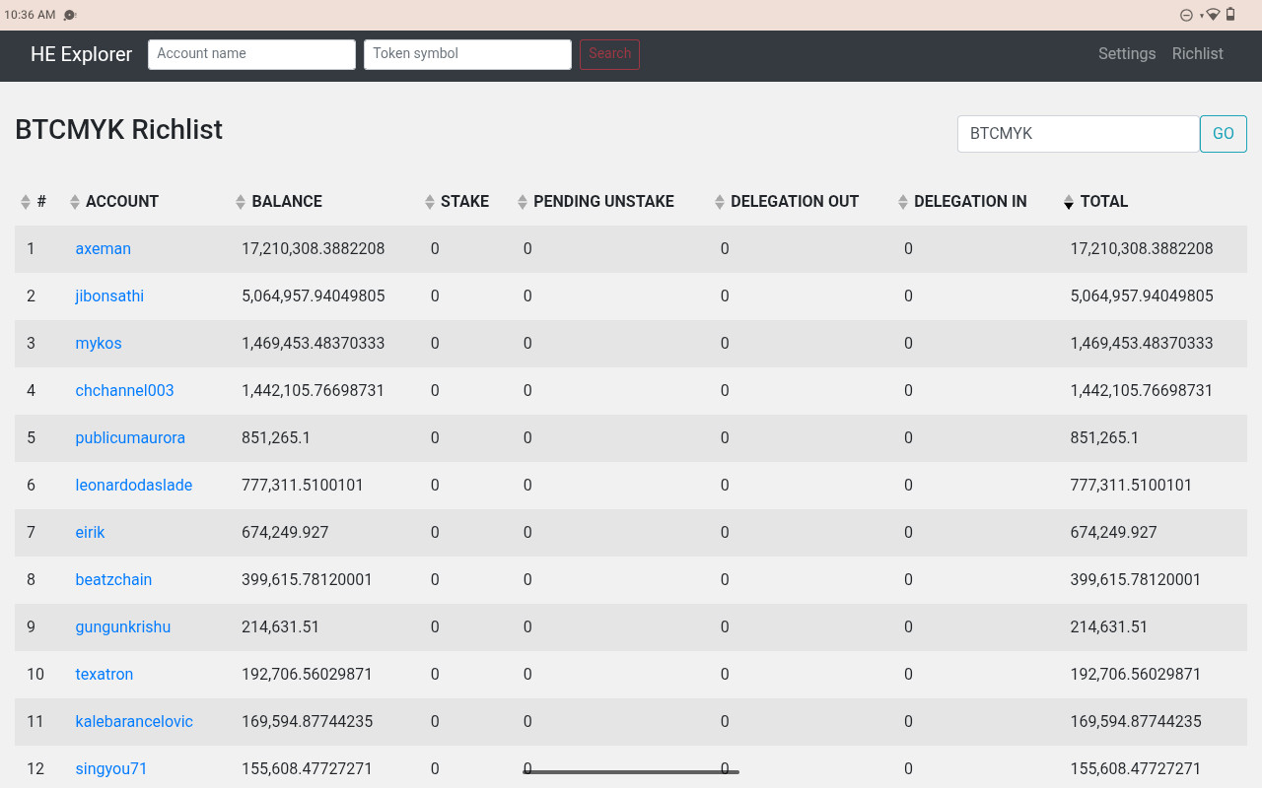Click the sort arrows beside STAKE header

[x=430, y=202]
